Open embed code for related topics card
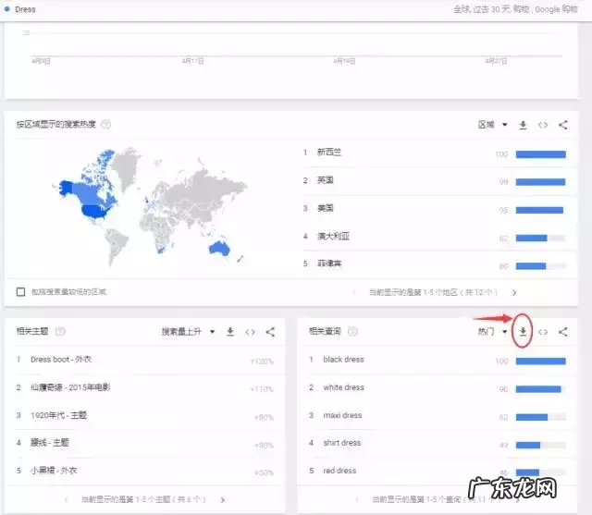 [250, 332]
